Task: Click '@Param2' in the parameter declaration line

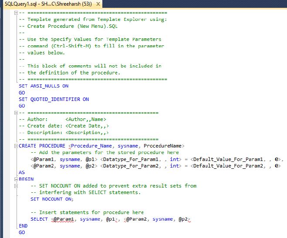Action: point(44,166)
